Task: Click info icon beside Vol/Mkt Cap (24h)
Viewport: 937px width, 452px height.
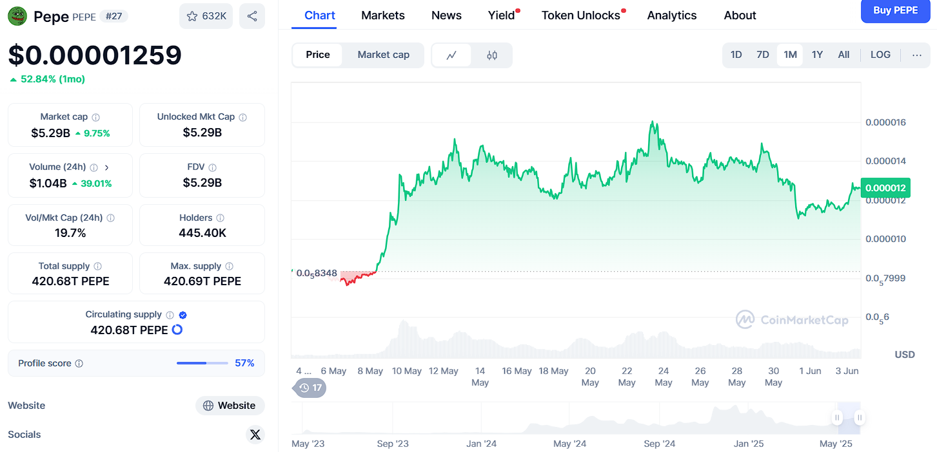Action: (x=111, y=218)
